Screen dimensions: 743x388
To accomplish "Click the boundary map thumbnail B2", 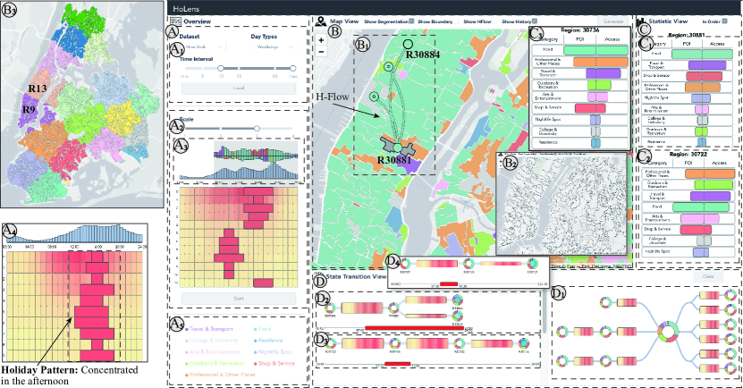I will [560, 204].
